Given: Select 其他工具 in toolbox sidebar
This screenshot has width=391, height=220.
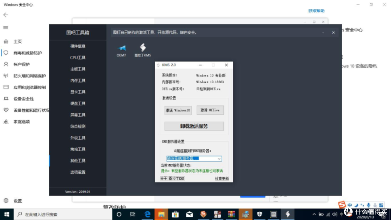Looking at the screenshot, I should [x=78, y=161].
